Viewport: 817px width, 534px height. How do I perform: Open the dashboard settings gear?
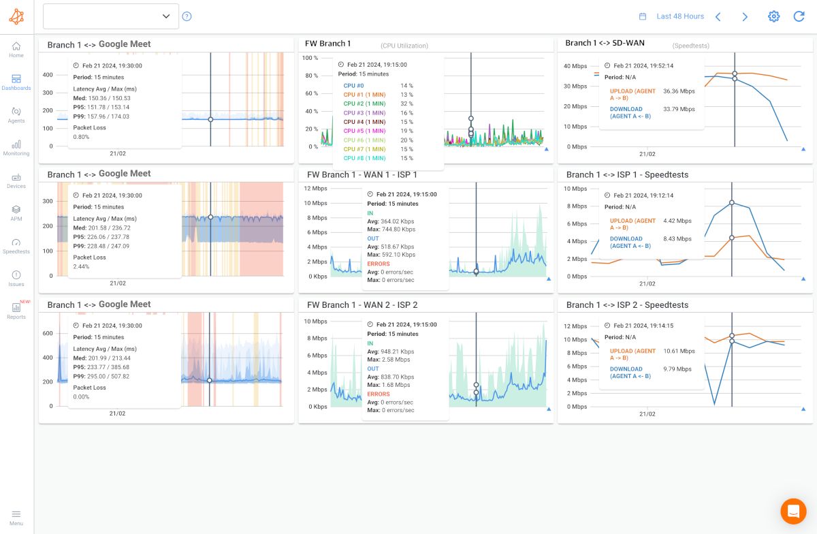pos(773,16)
